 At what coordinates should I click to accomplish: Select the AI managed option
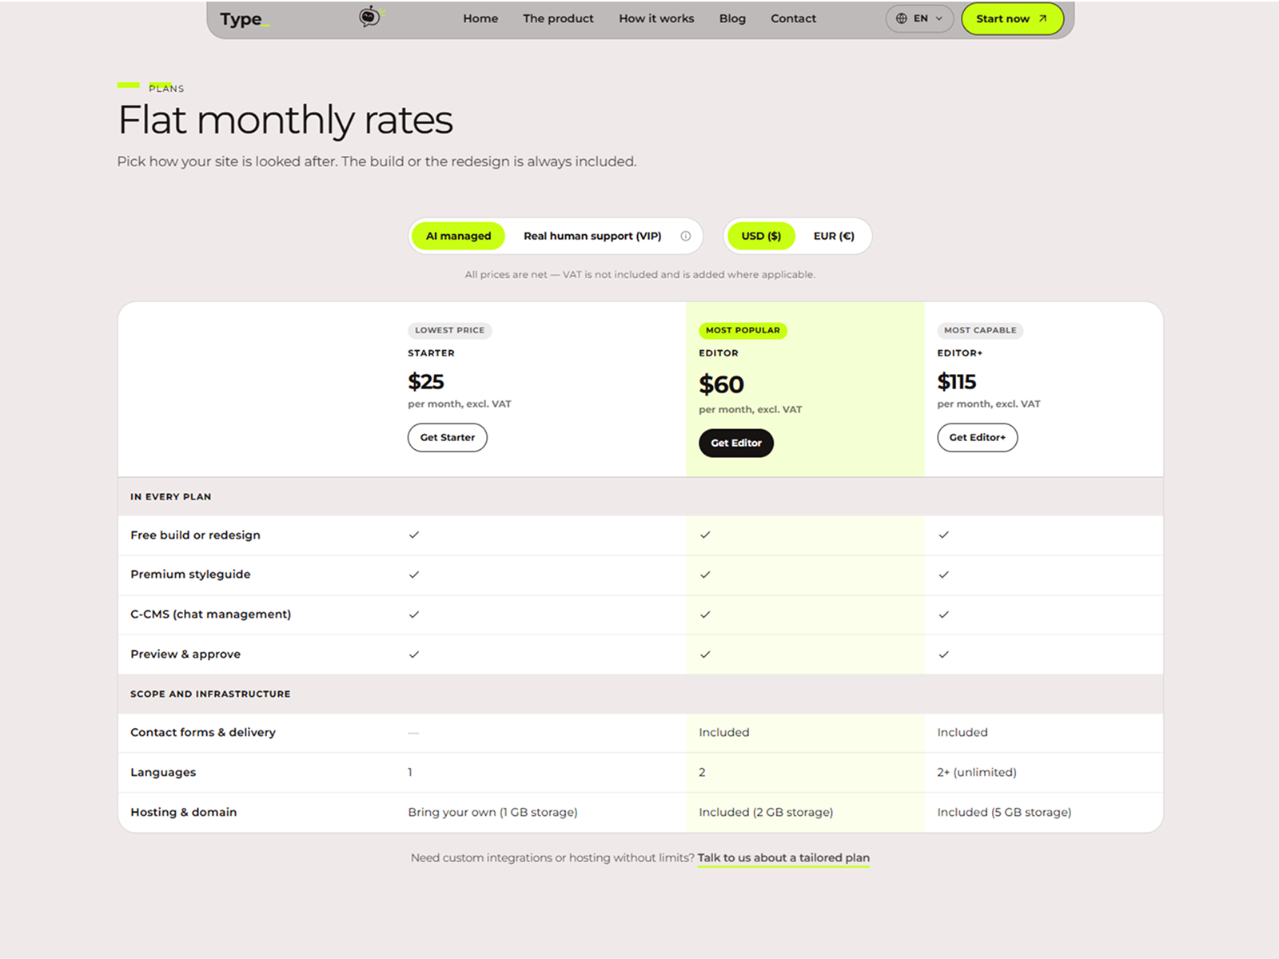tap(458, 236)
